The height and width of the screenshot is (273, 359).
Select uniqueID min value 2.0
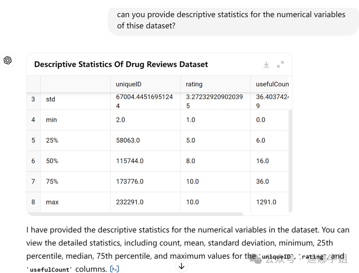(x=120, y=119)
